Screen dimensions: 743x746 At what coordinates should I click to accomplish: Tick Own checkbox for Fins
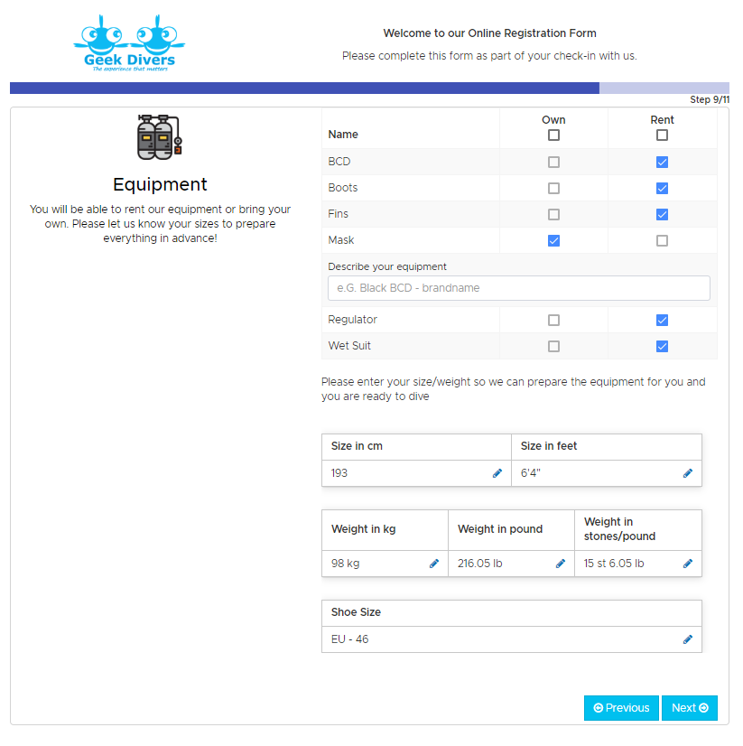click(x=553, y=215)
